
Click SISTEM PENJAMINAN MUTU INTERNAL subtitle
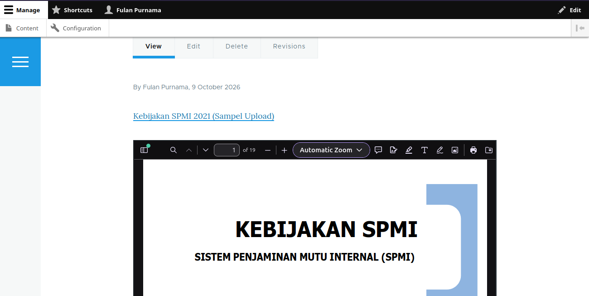[304, 257]
